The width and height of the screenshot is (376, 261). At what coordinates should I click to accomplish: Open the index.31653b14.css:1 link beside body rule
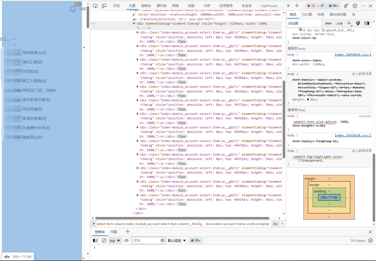coord(353,55)
